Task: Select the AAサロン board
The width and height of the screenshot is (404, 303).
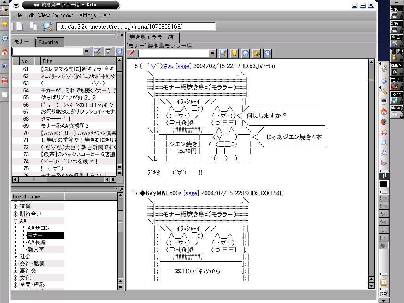Action: 38,228
